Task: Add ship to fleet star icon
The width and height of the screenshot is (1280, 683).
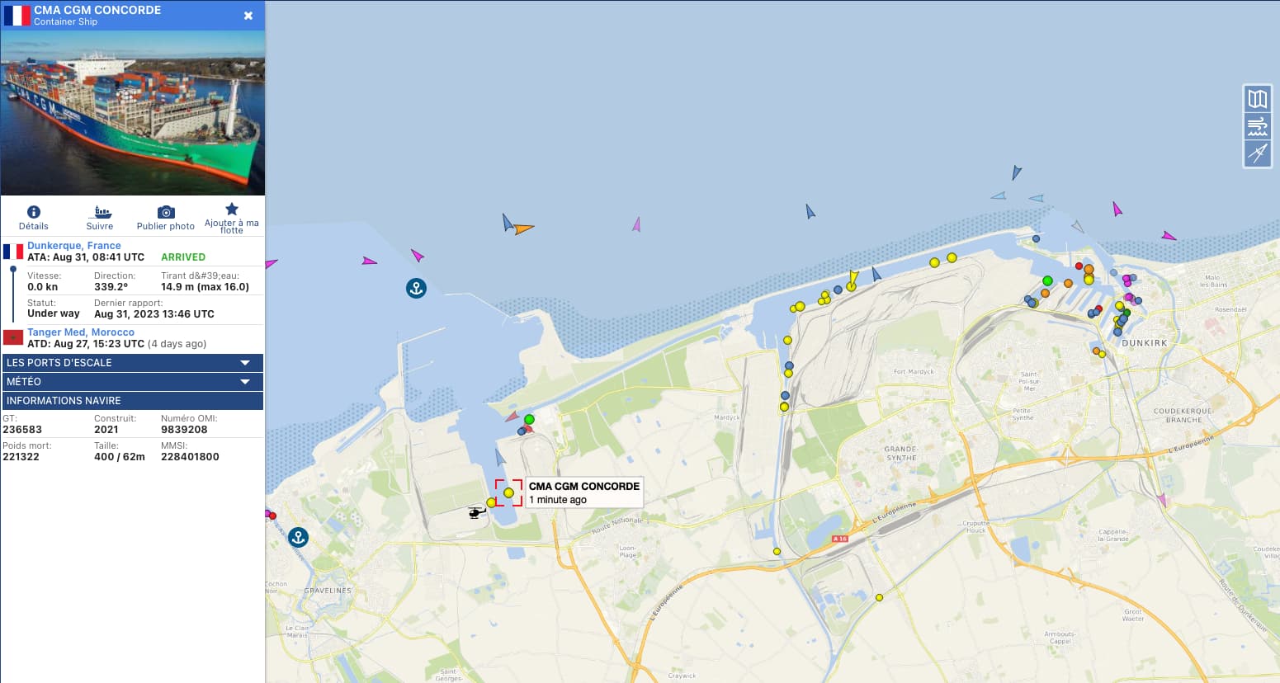Action: (x=232, y=209)
